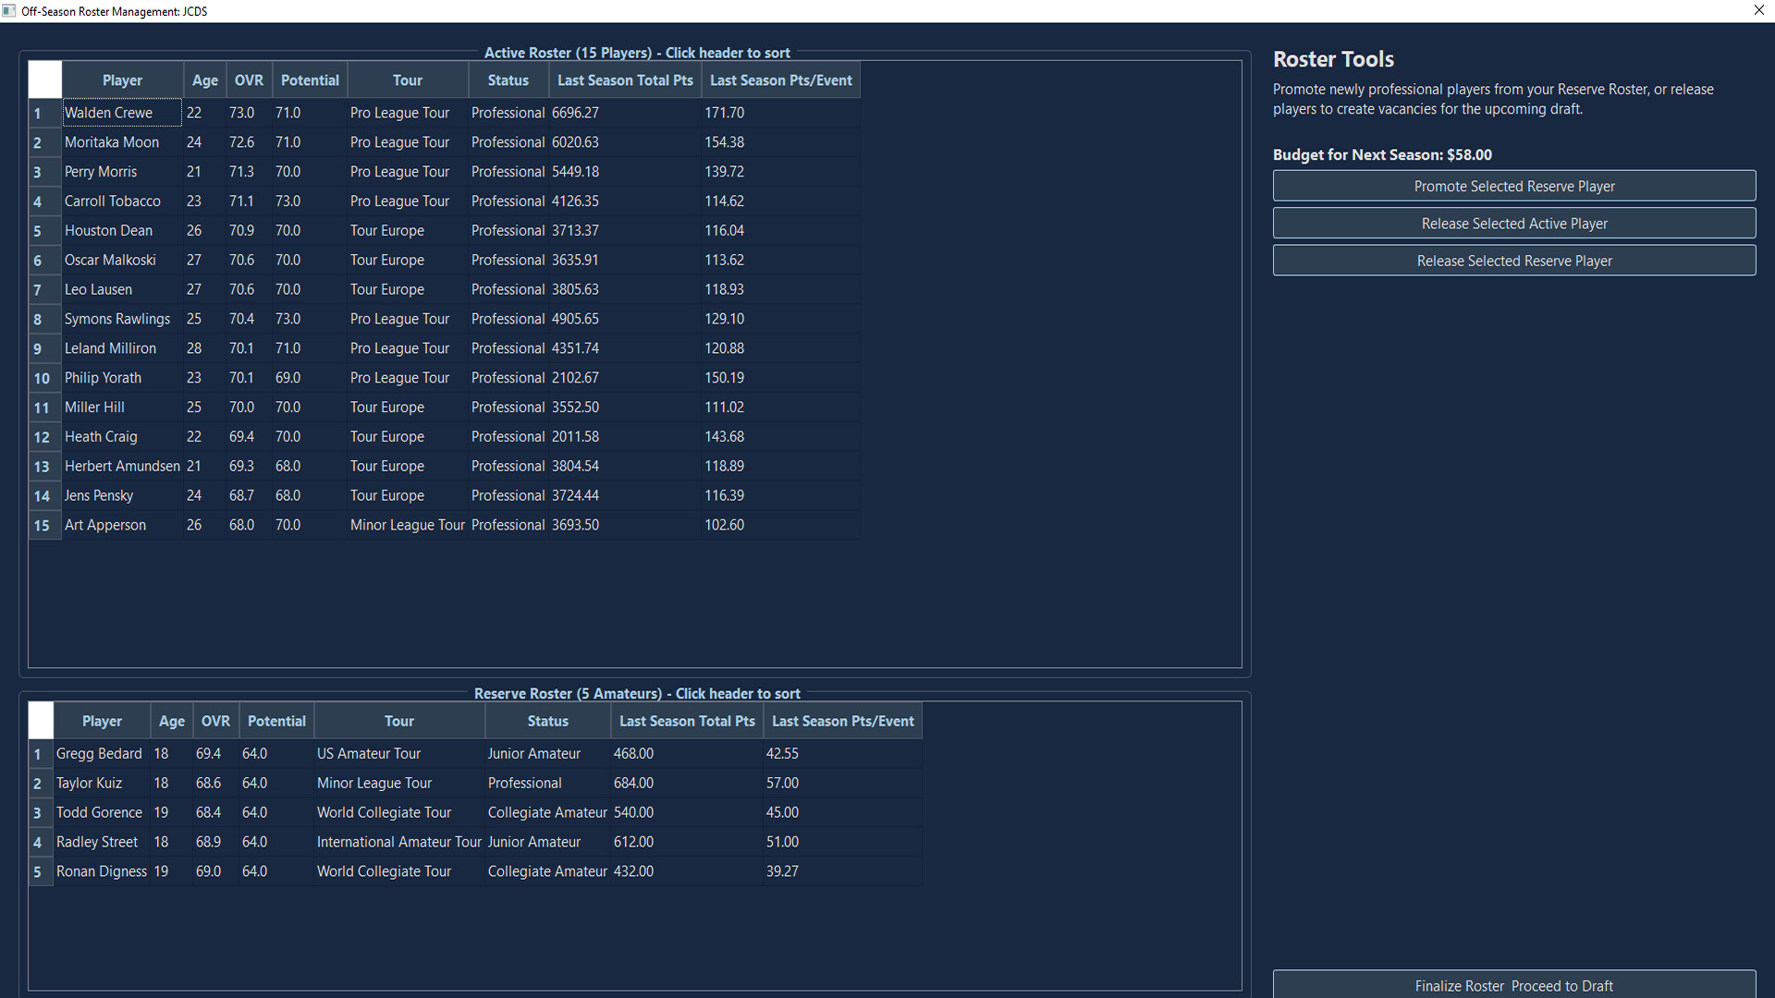Select row 8 Symons Rawlings
This screenshot has width=1775, height=998.
[117, 319]
